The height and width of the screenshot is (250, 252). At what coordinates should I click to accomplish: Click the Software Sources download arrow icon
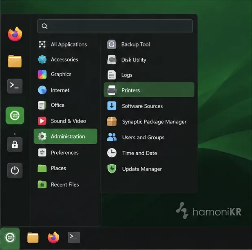(112, 106)
